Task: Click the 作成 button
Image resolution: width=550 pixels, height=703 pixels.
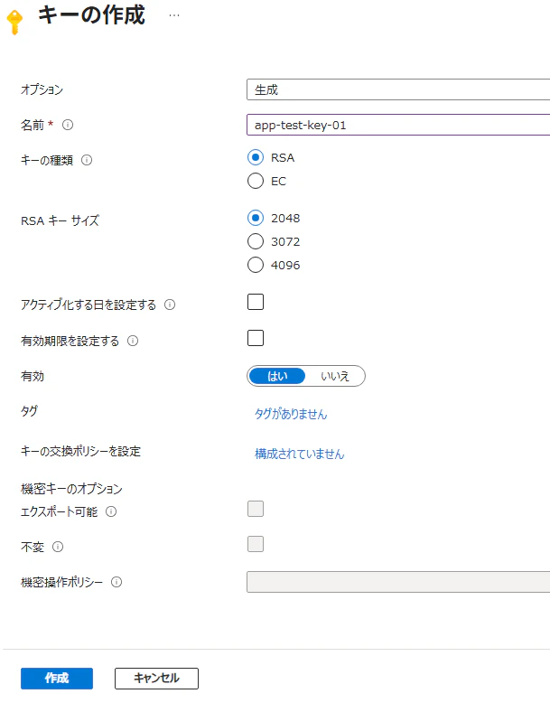Action: tap(57, 679)
